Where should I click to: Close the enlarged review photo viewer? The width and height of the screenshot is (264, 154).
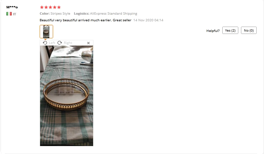click(88, 43)
